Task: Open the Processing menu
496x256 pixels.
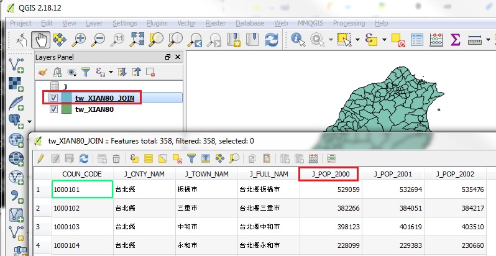Action: tap(349, 23)
